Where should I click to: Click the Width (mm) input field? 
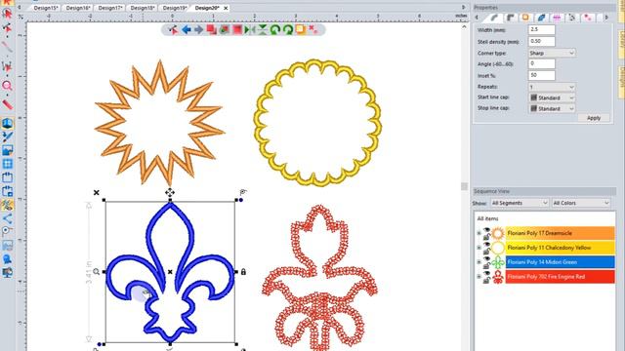541,29
